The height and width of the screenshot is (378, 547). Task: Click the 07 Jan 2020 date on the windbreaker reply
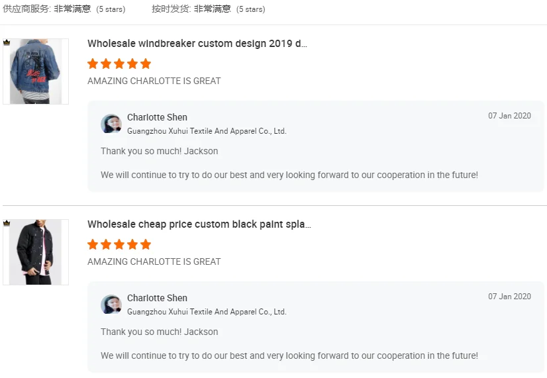tap(509, 116)
